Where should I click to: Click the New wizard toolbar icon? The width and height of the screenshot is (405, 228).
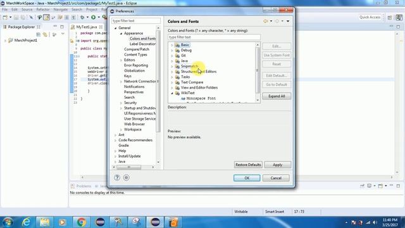click(5, 17)
